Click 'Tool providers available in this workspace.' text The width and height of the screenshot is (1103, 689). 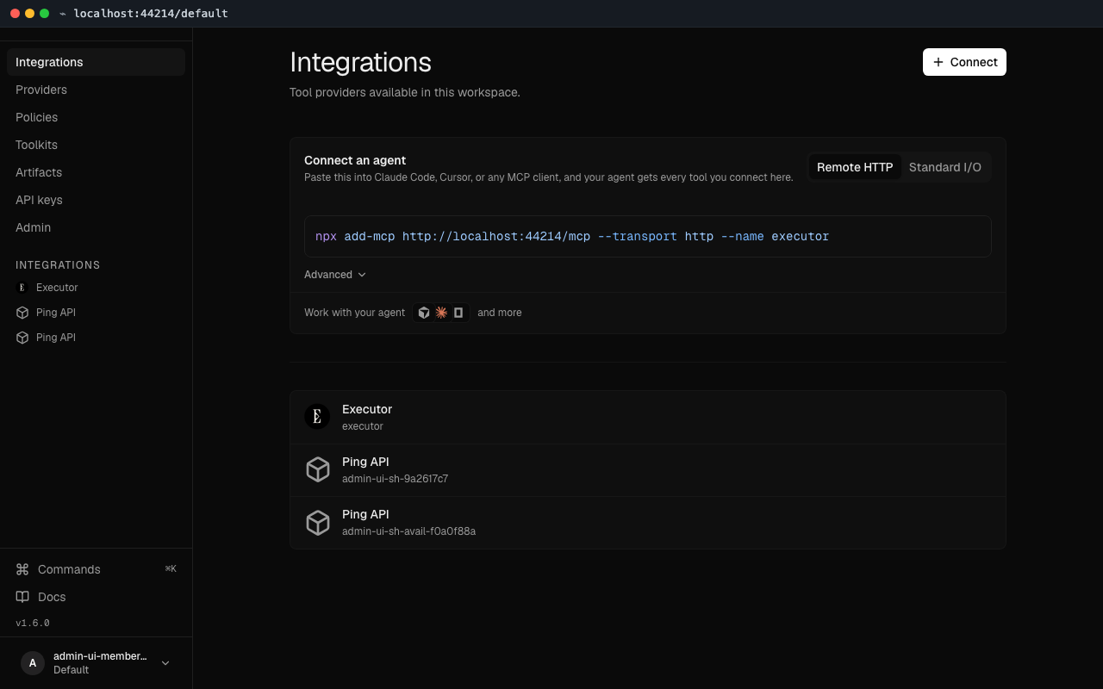click(405, 92)
